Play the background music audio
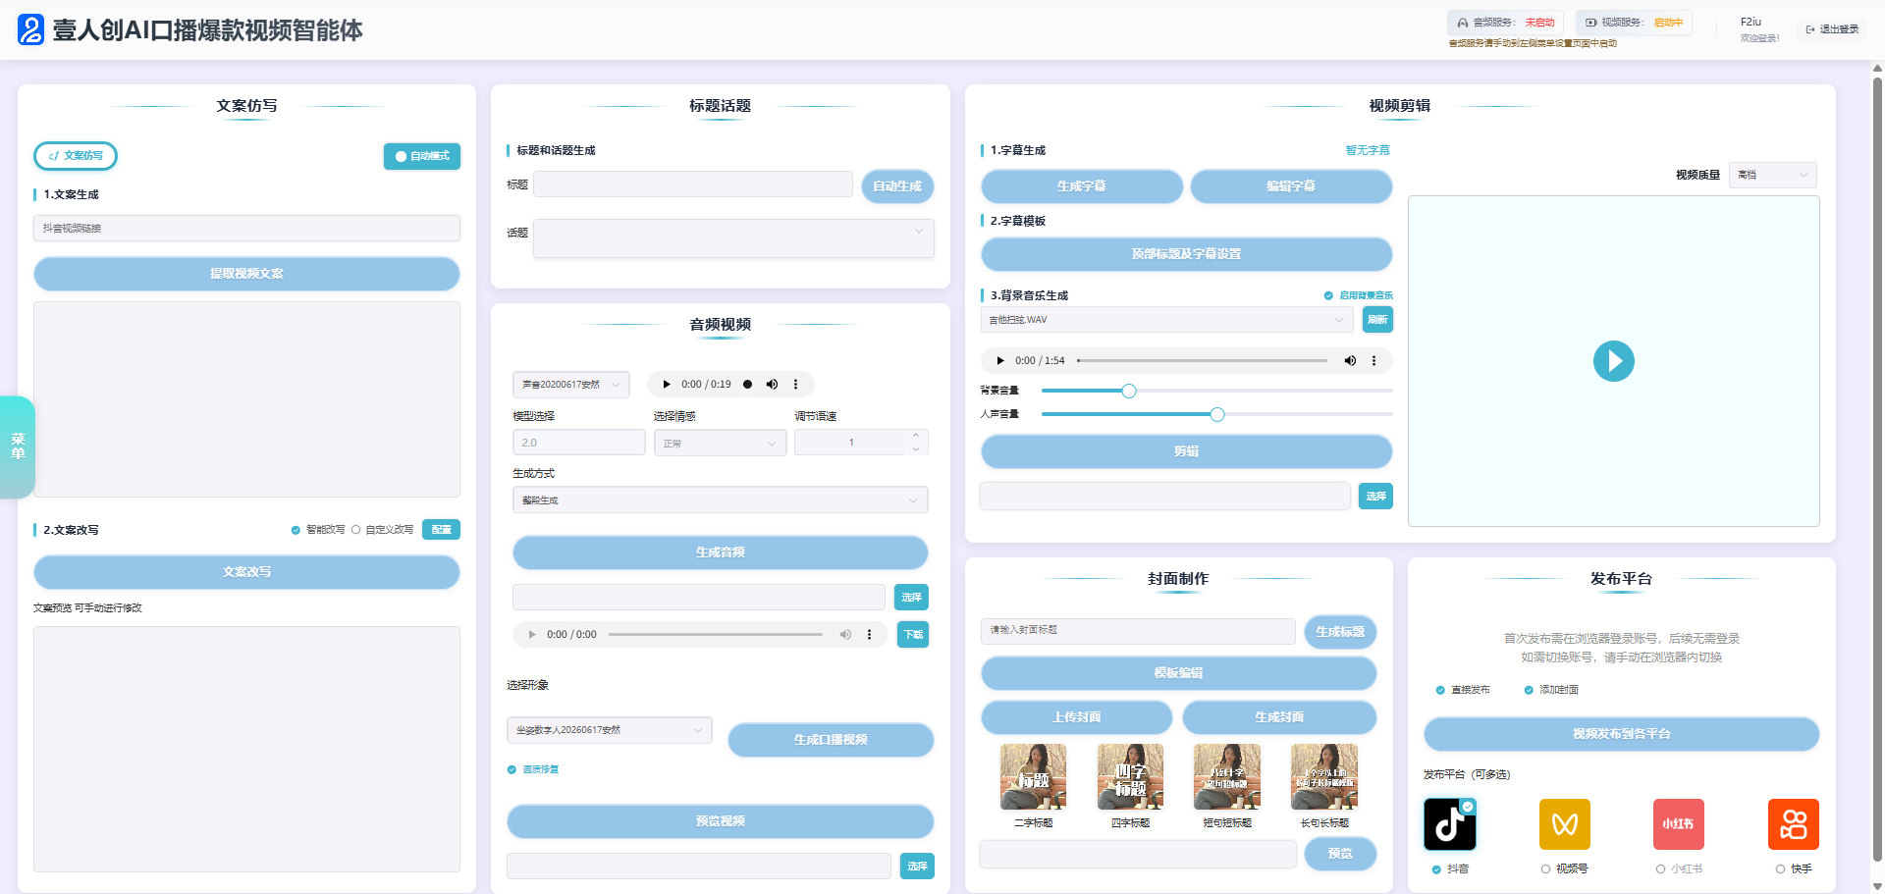This screenshot has height=894, width=1885. coord(1000,361)
